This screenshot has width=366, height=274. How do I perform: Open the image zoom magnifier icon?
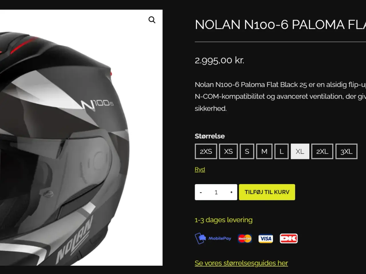[152, 20]
